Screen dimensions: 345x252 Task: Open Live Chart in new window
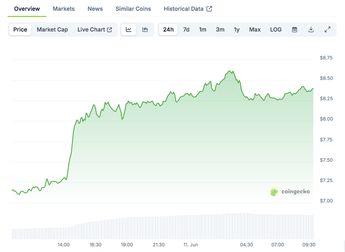(x=95, y=30)
